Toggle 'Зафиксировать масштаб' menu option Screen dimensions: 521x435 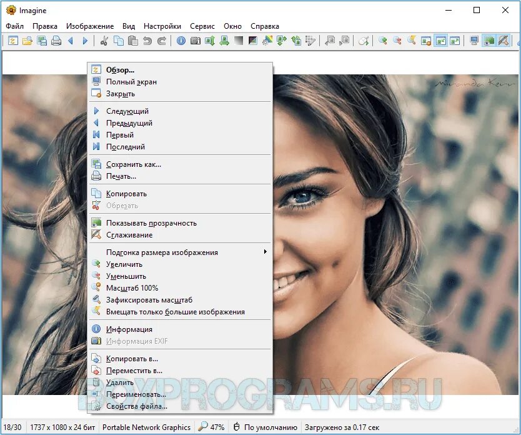tap(180, 300)
